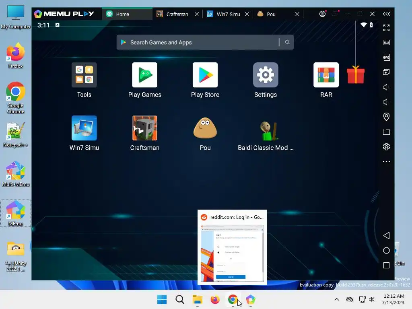Screen dimensions: 412x309
Task: Select the MEmu desktop shortcut
Action: (x=16, y=213)
